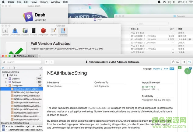Select NSObject(NSKeyValueOb... category

pos(22,109)
